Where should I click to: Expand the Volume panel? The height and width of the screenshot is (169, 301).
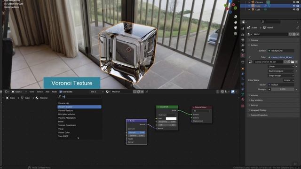tap(253, 95)
